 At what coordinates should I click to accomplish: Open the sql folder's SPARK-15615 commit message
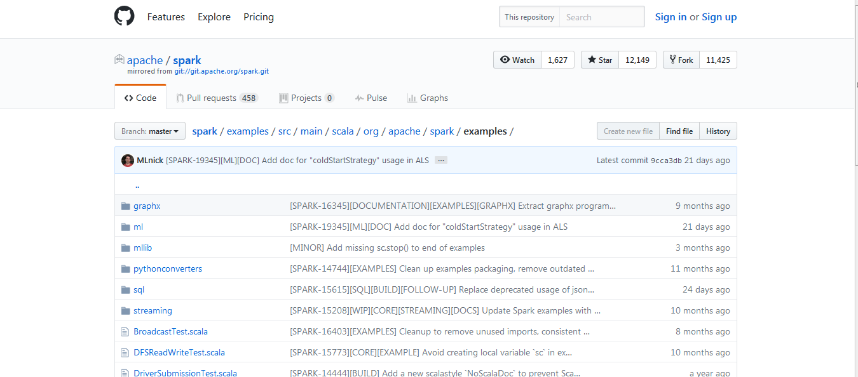tap(442, 289)
